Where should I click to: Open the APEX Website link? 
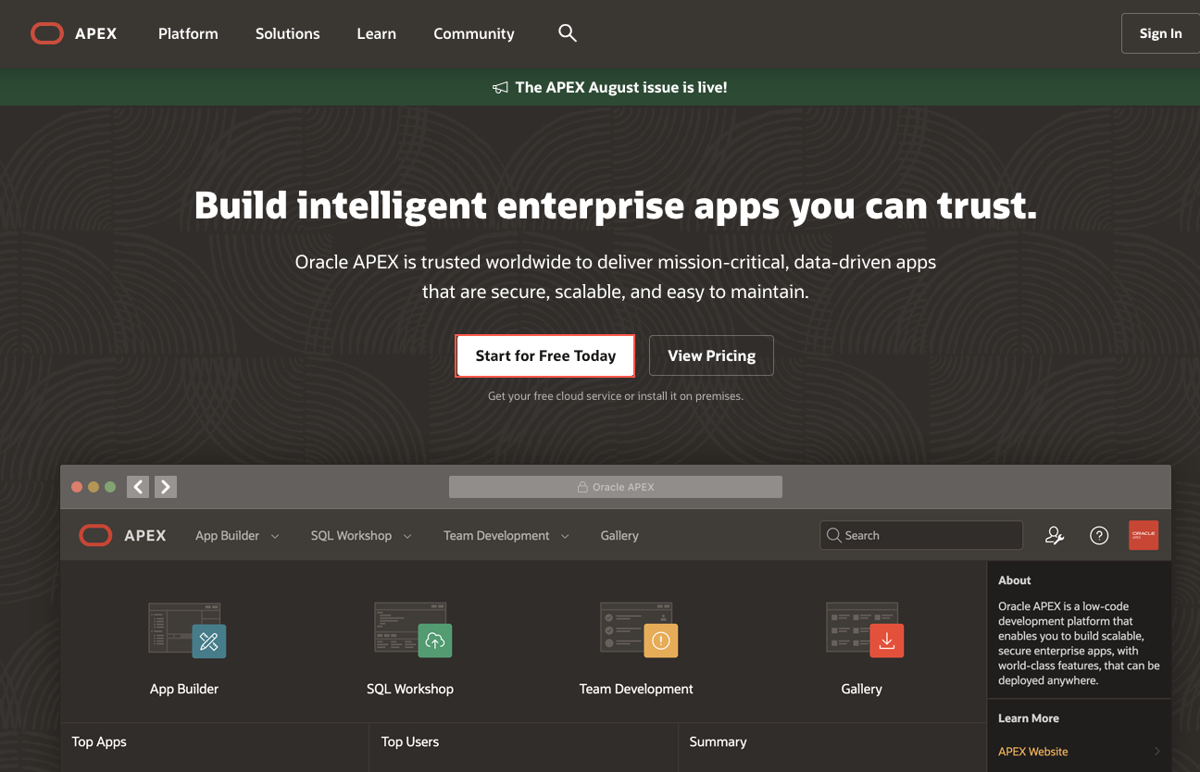(1033, 752)
